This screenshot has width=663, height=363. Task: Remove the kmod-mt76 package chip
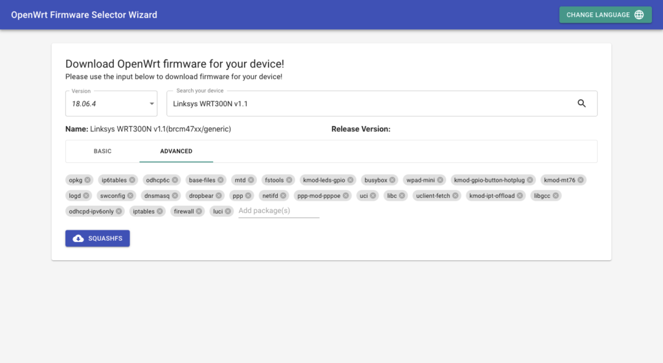coord(581,180)
